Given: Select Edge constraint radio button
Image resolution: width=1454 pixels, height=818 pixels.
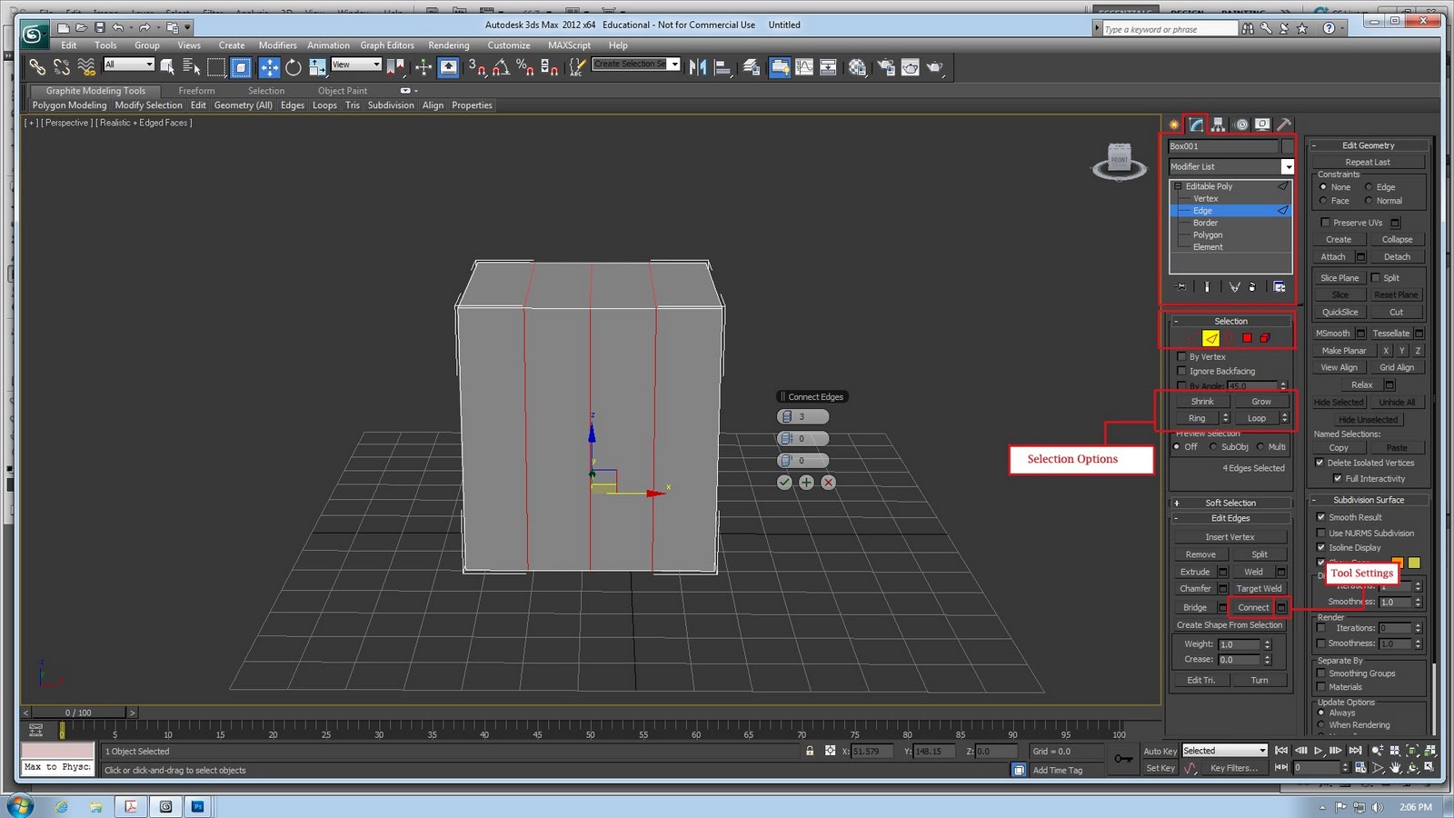Looking at the screenshot, I should coord(1369,187).
